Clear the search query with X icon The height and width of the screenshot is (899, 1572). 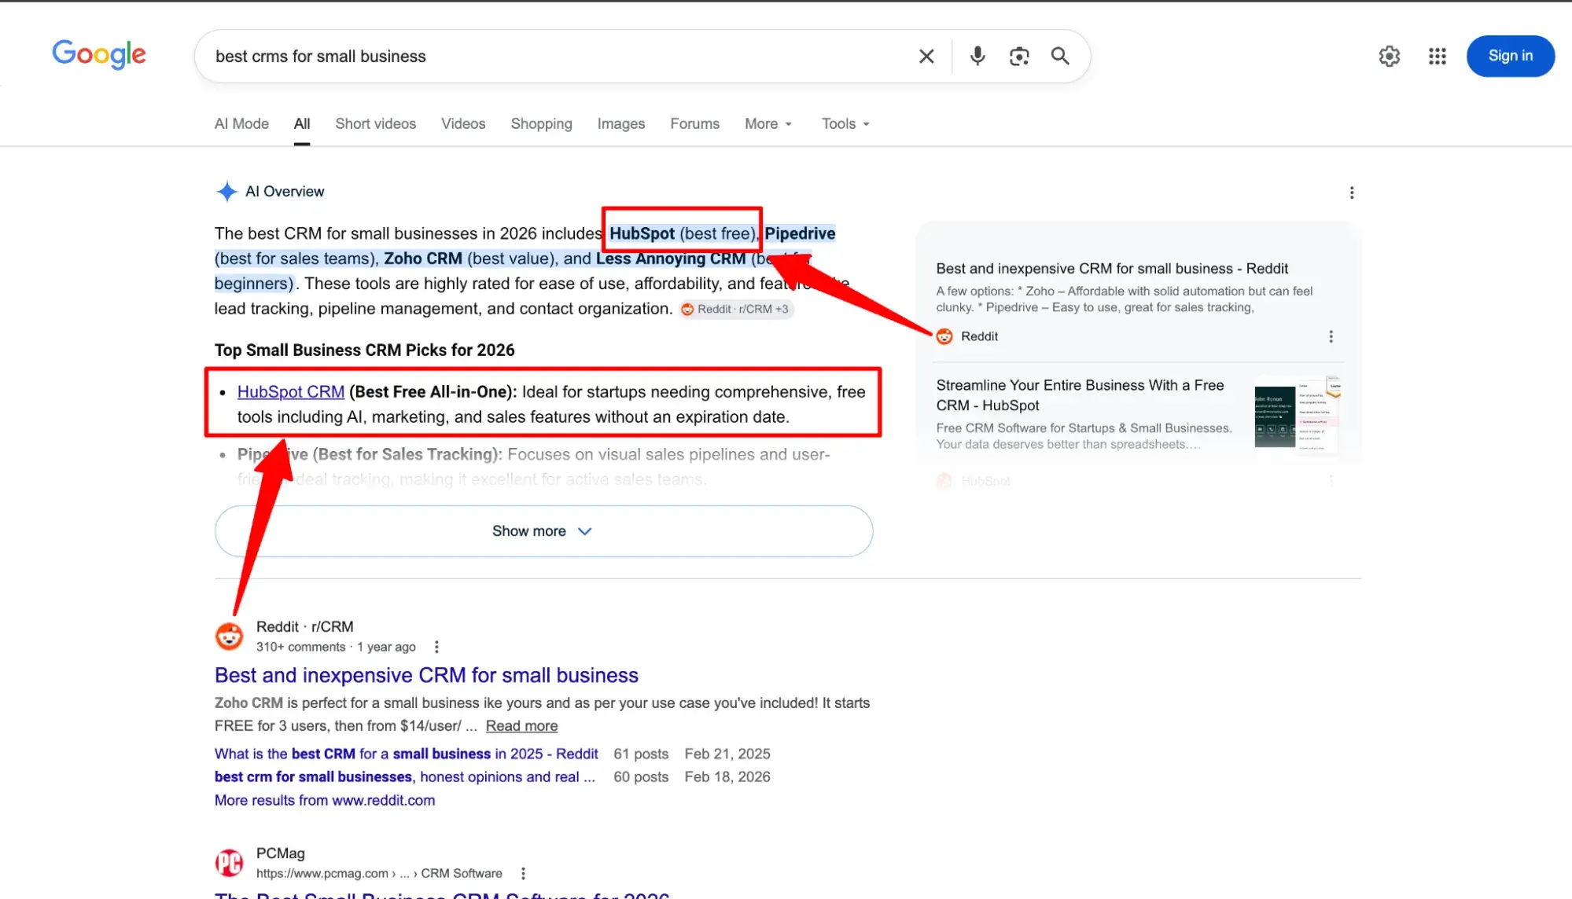coord(926,57)
